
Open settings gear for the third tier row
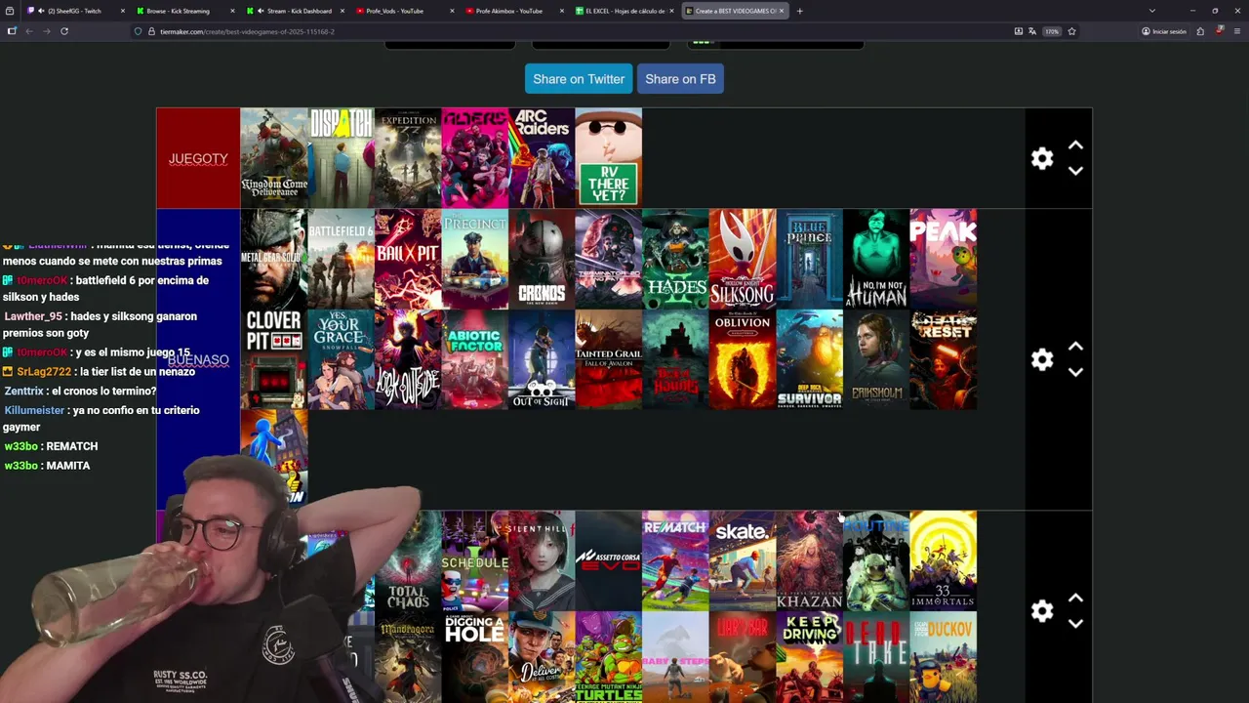pos(1042,611)
